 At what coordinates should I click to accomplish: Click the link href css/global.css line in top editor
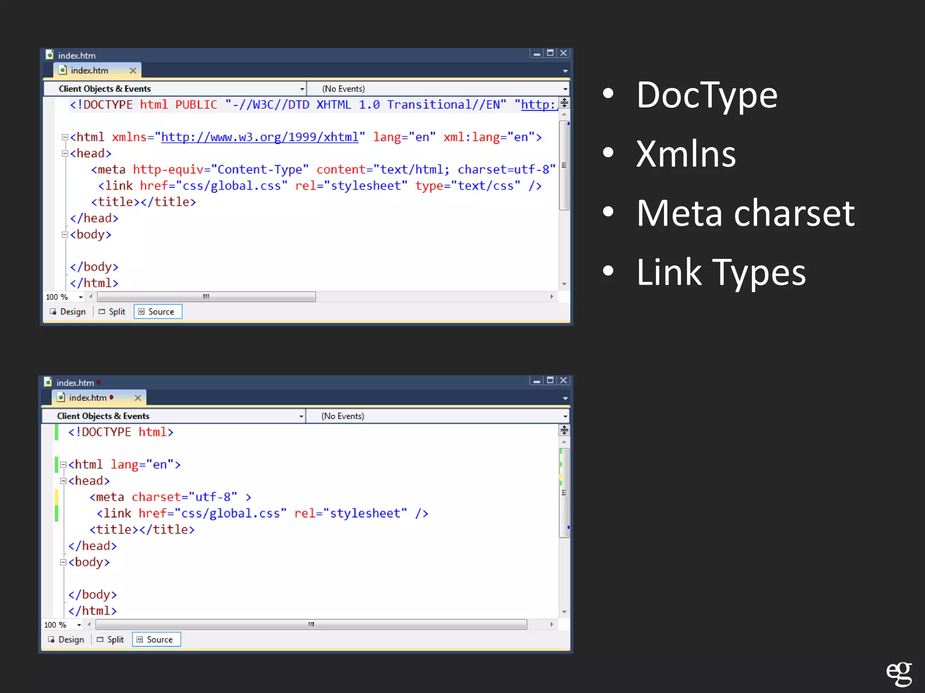tap(320, 186)
